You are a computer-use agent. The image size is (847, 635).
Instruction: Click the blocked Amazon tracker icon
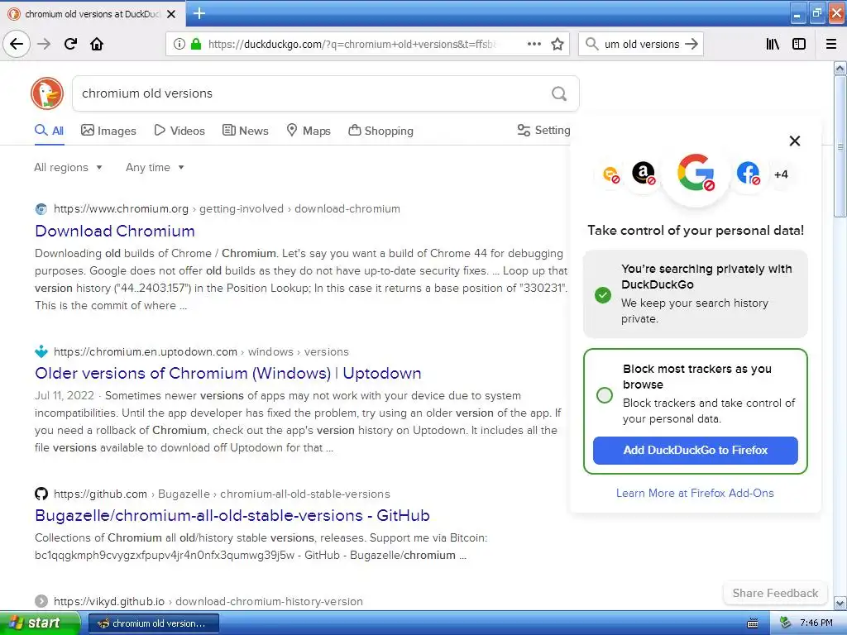pyautogui.click(x=644, y=174)
